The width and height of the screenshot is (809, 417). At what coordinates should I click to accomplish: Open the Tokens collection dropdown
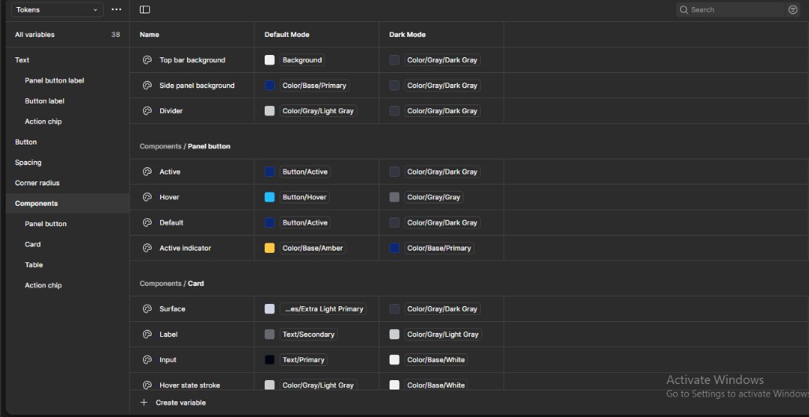57,9
